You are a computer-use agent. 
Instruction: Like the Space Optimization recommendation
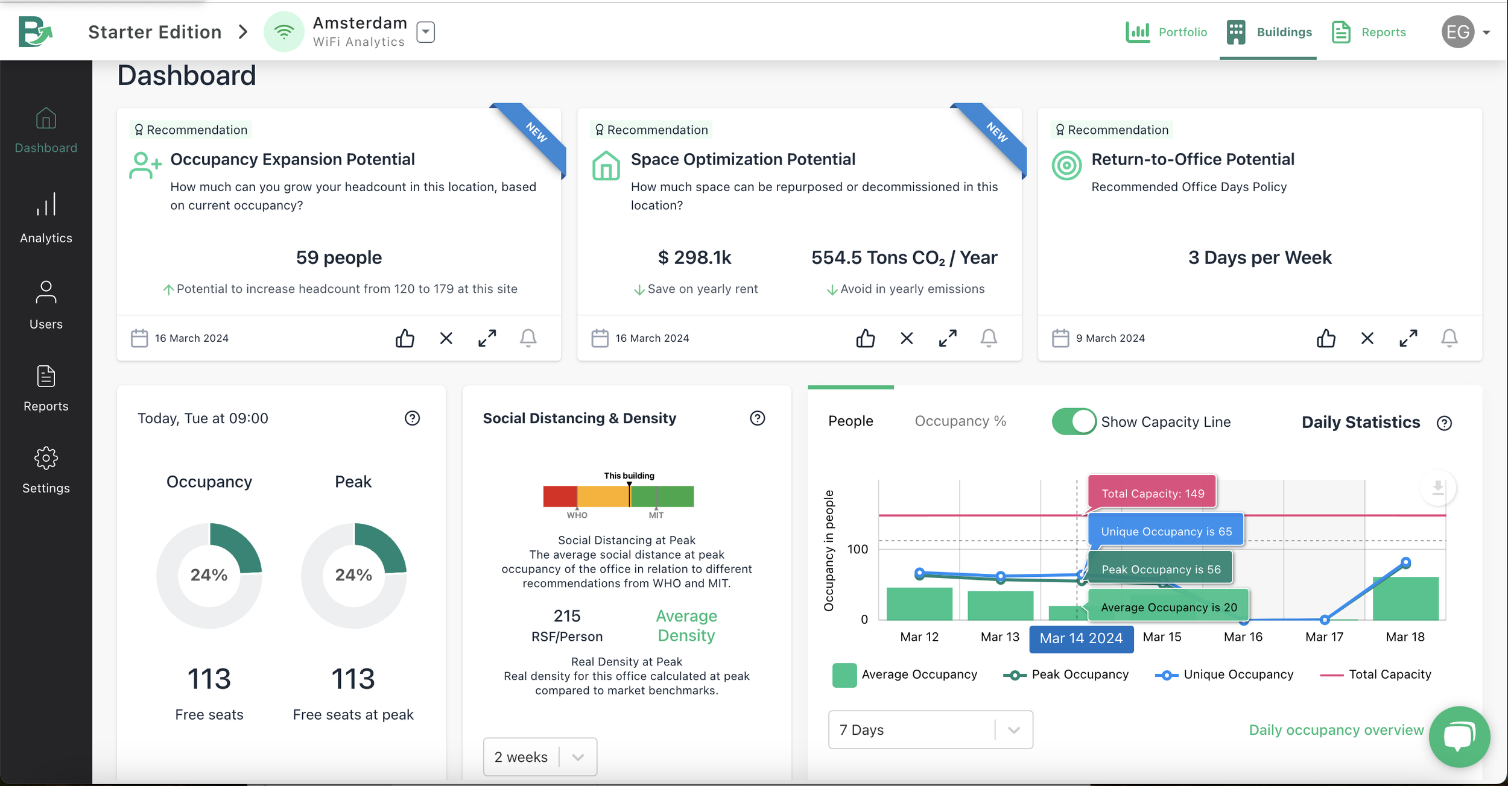tap(866, 338)
